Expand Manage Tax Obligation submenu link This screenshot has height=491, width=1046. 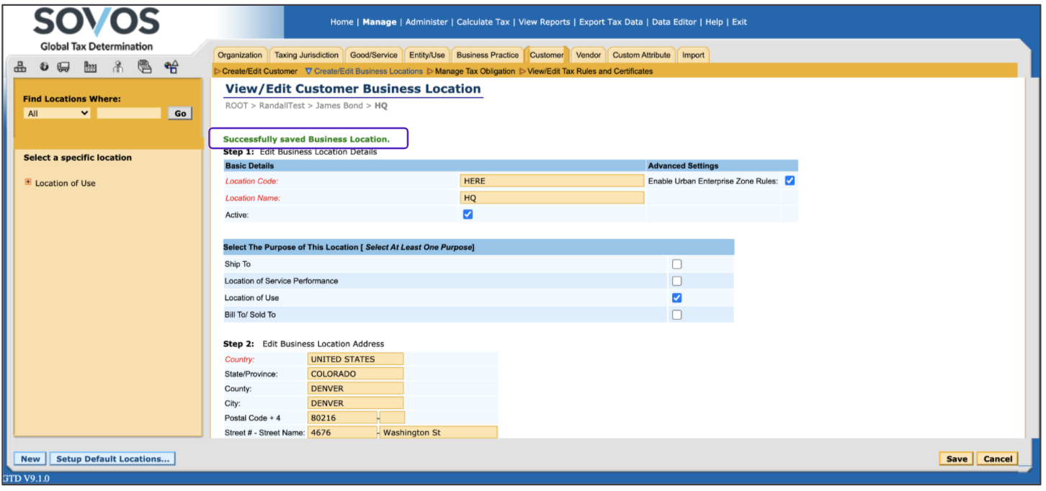point(475,71)
